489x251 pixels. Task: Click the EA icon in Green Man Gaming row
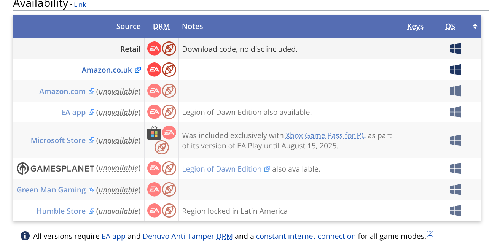(154, 189)
